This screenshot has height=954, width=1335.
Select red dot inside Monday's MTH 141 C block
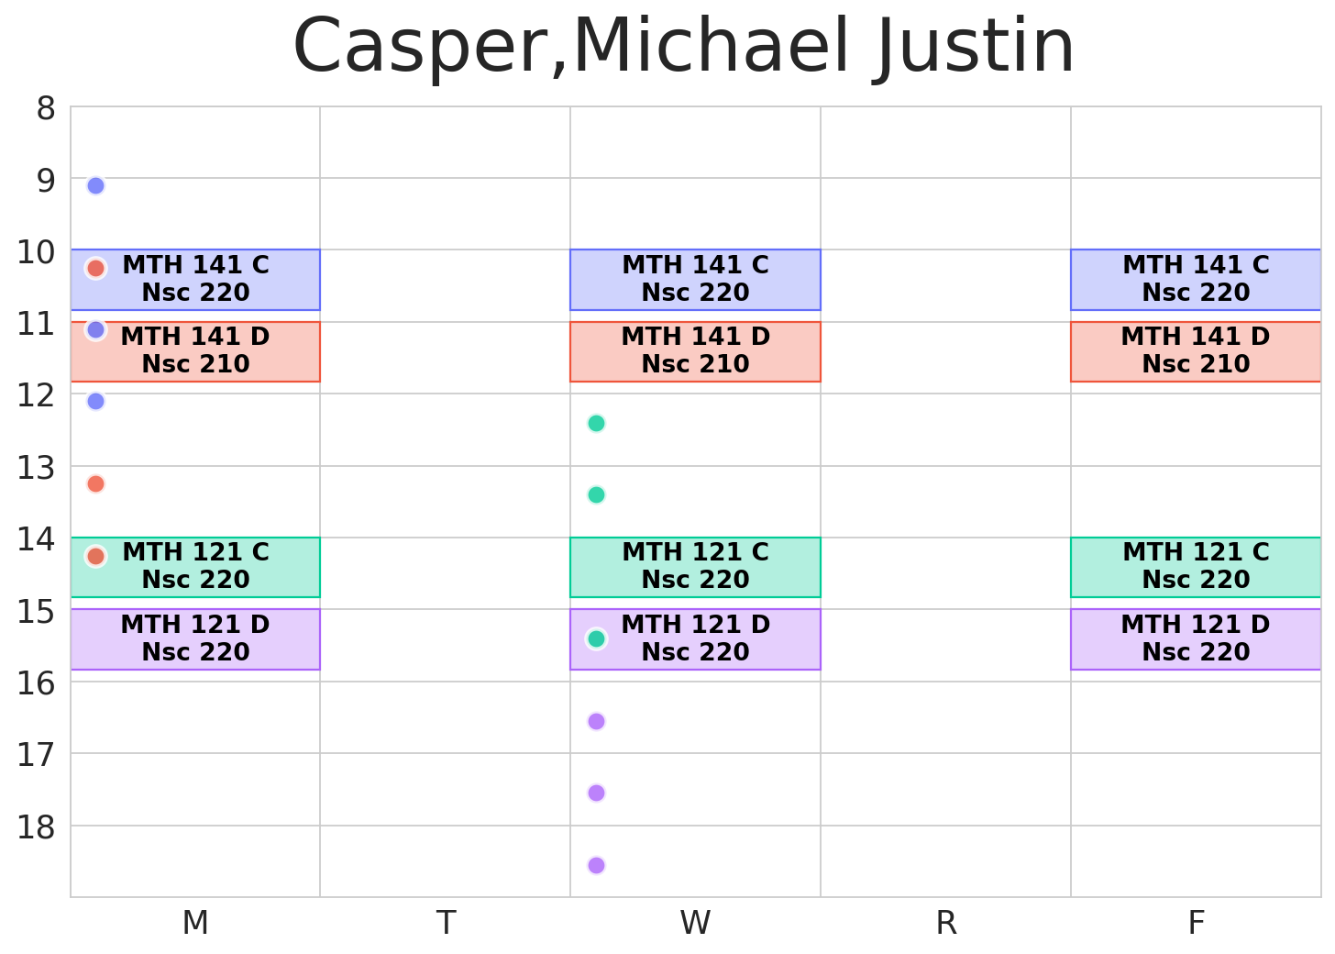point(95,268)
